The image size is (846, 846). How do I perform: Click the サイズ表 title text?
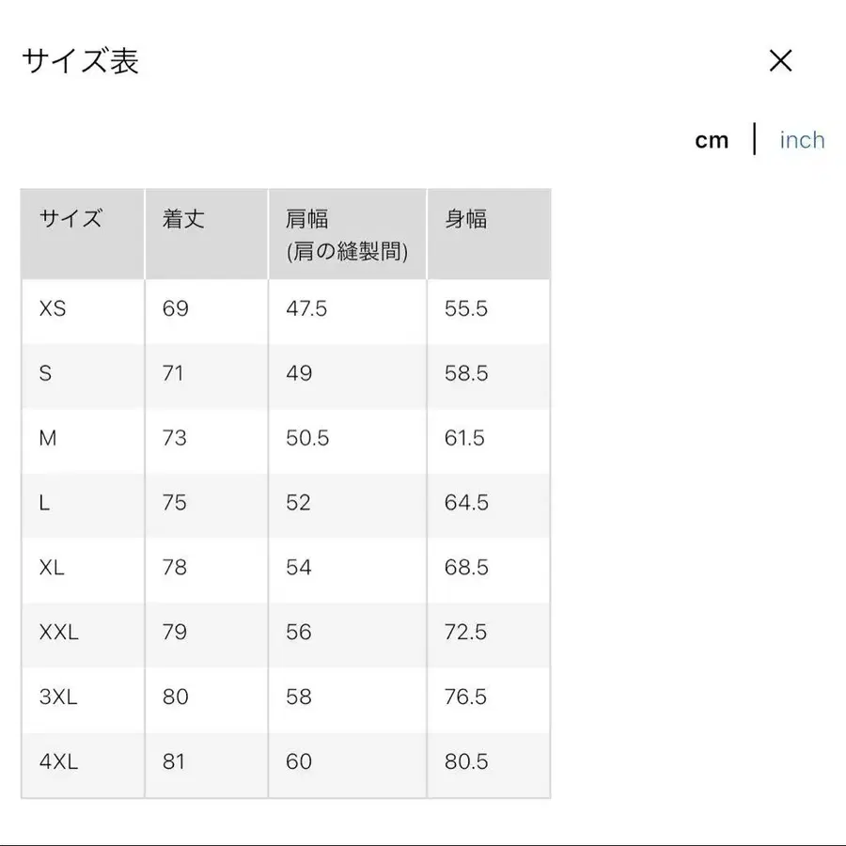pyautogui.click(x=79, y=62)
